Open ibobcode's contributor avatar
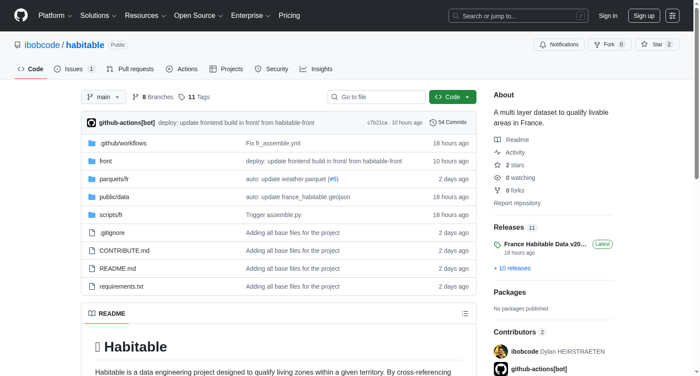700x376 pixels. point(501,352)
